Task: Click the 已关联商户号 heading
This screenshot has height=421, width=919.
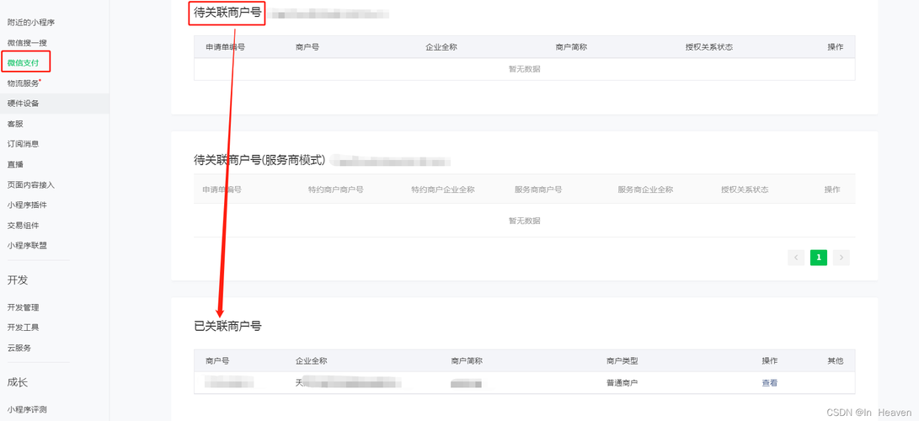Action: (x=227, y=326)
